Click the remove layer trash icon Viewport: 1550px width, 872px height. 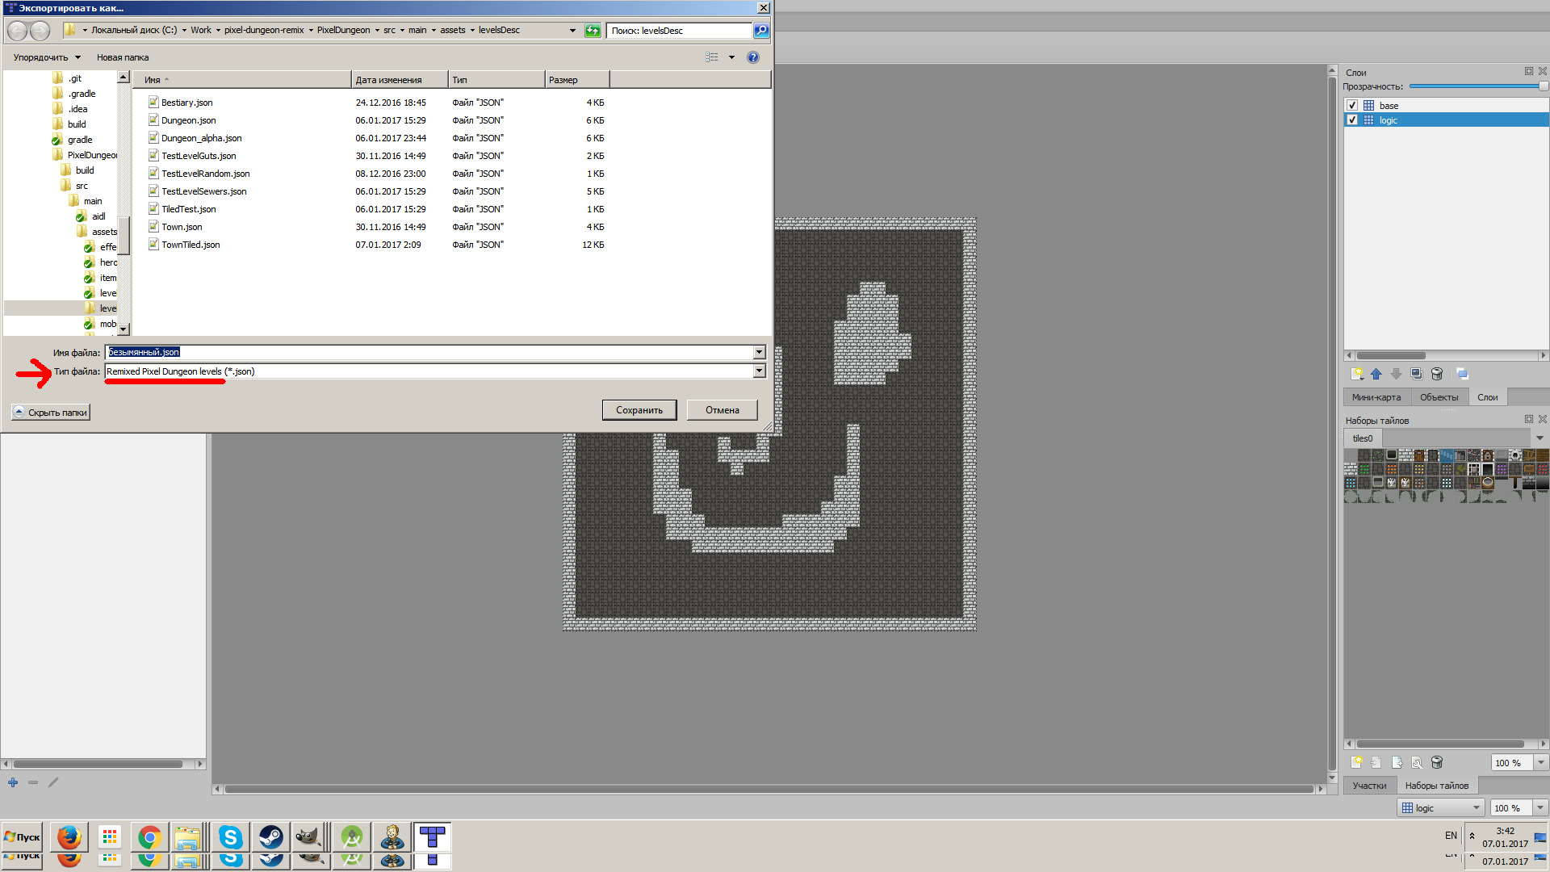(x=1437, y=374)
